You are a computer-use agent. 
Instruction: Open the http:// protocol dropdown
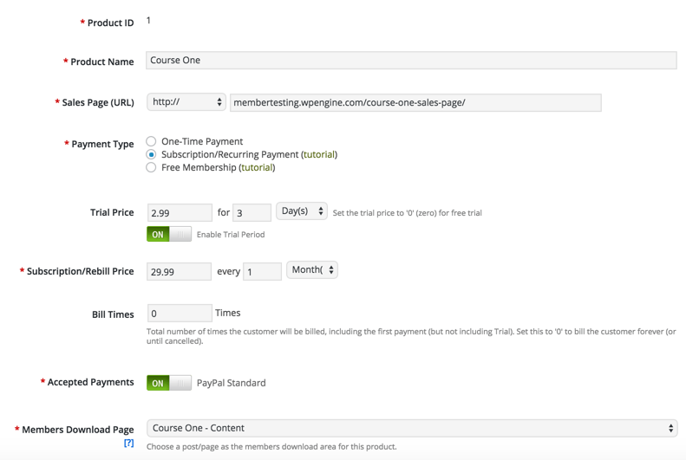pyautogui.click(x=186, y=102)
